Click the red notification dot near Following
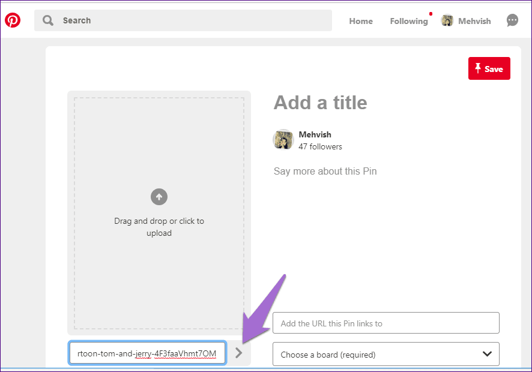This screenshot has height=372, width=532. click(431, 14)
